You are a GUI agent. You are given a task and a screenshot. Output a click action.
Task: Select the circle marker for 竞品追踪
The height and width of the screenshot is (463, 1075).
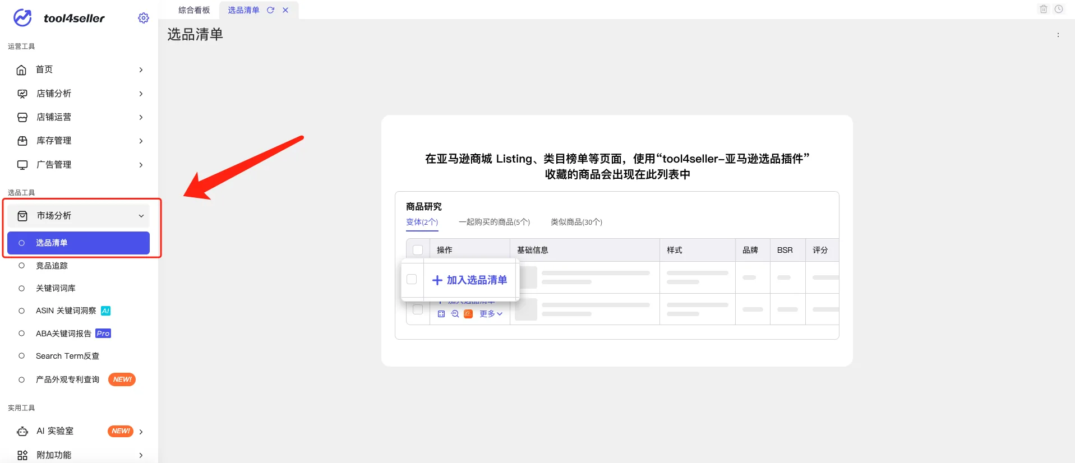(22, 266)
